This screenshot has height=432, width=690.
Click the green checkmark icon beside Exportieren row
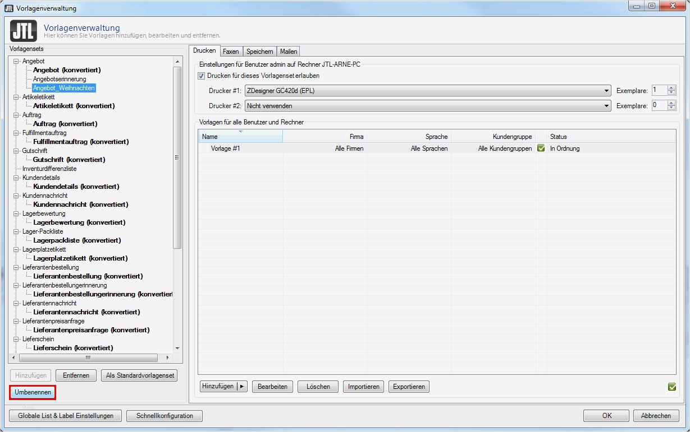(672, 387)
